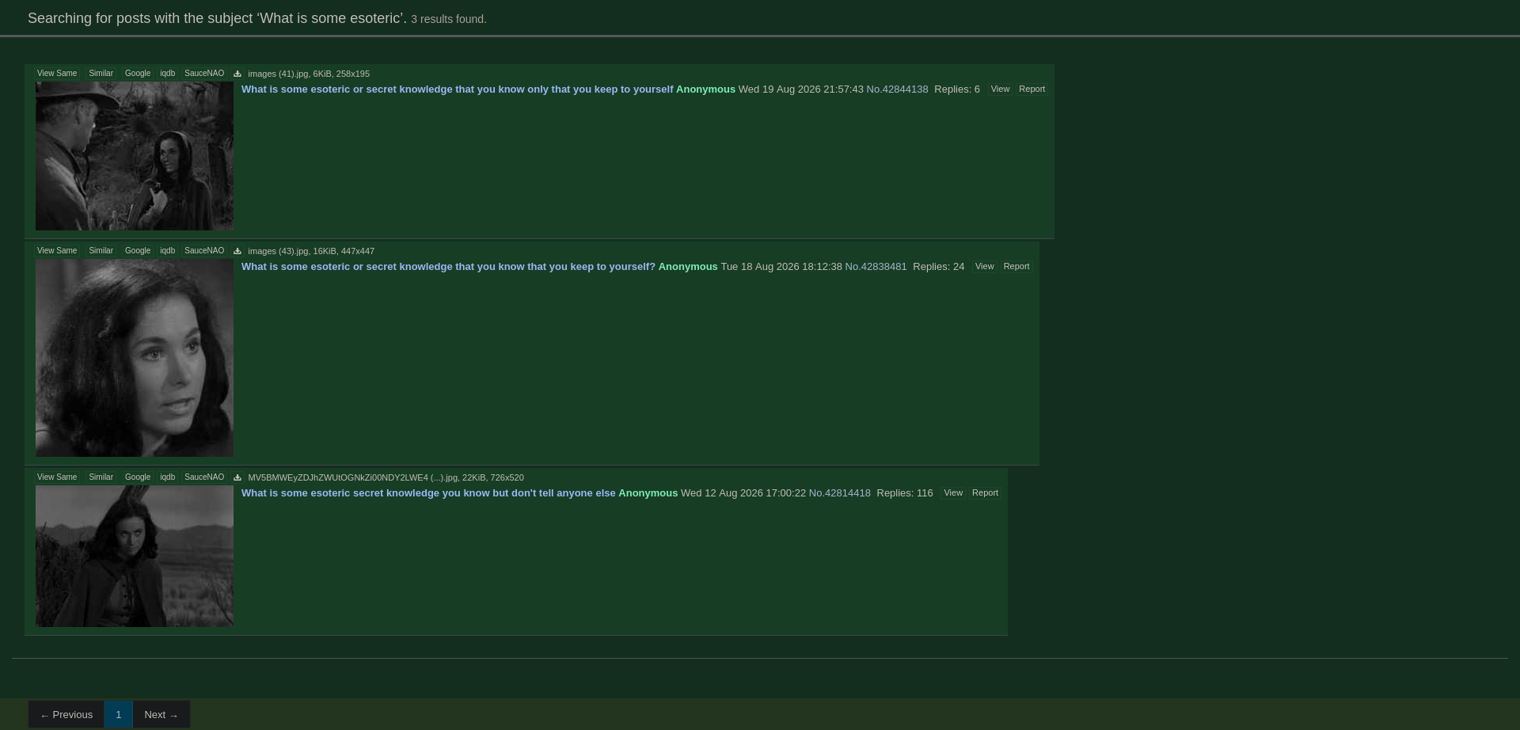Click Anonymous on the 18 Aug post
Viewport: 1520px width, 730px height.
click(688, 267)
